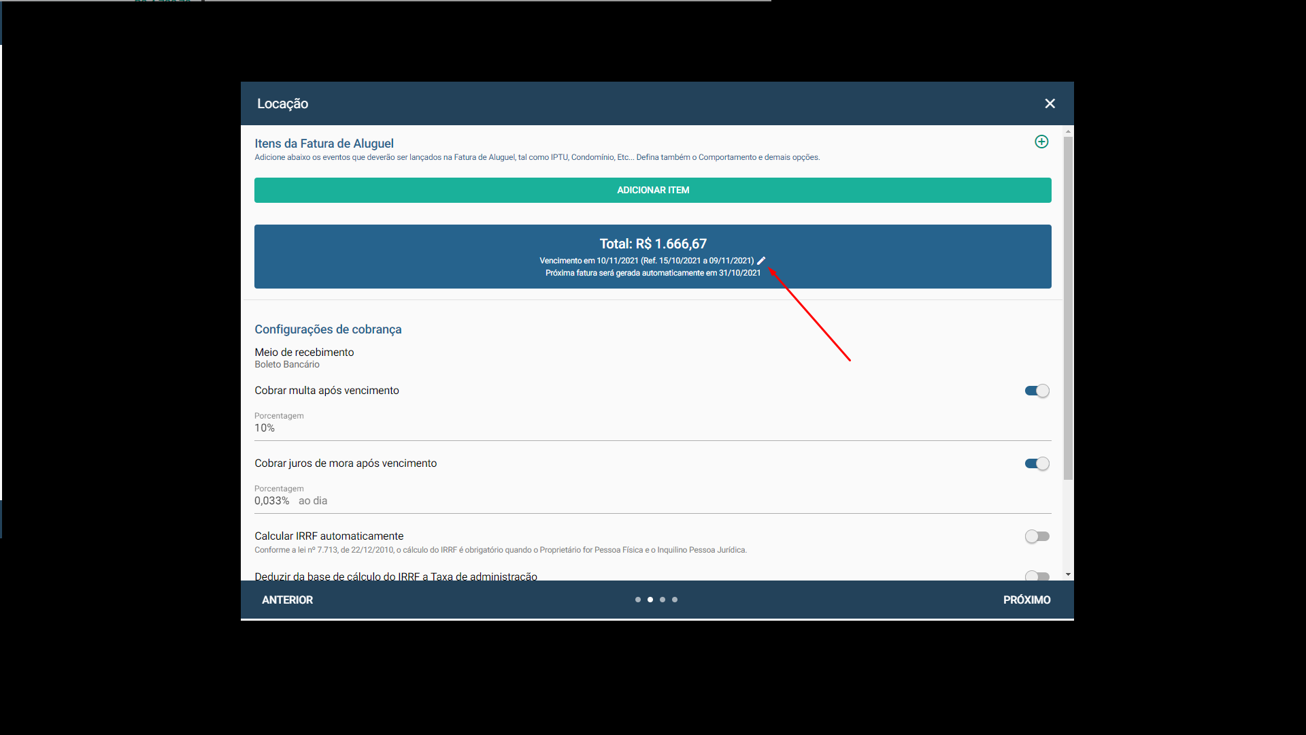Select the fourth step pagination dot

pyautogui.click(x=674, y=600)
